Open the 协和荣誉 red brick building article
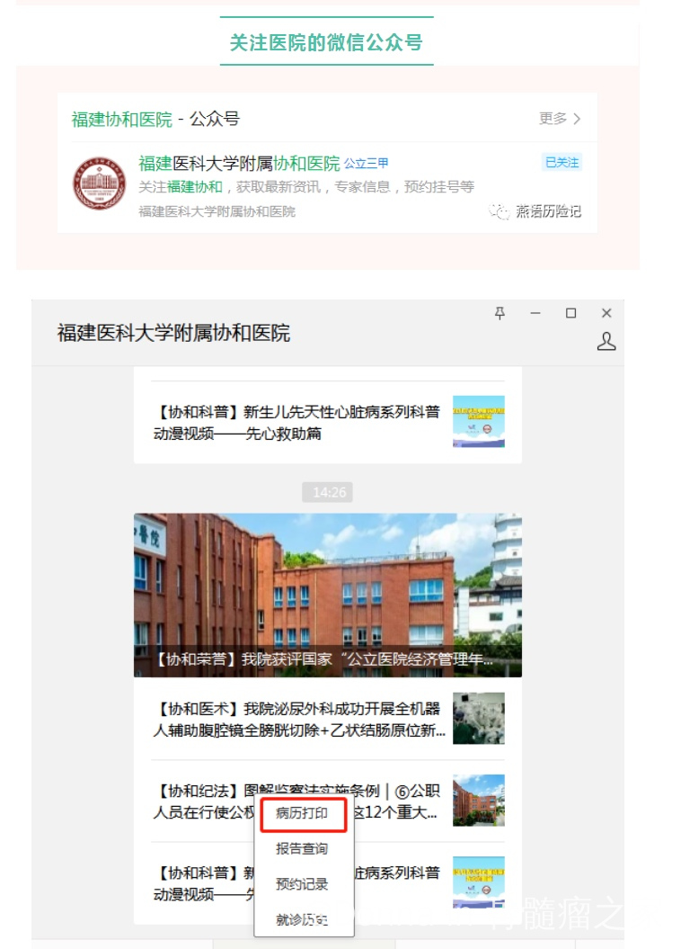Screen dimensions: 681x949 328,595
